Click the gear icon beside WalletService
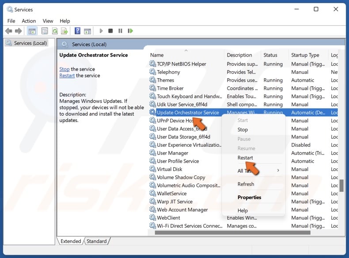This screenshot has height=258, width=349. click(x=152, y=193)
